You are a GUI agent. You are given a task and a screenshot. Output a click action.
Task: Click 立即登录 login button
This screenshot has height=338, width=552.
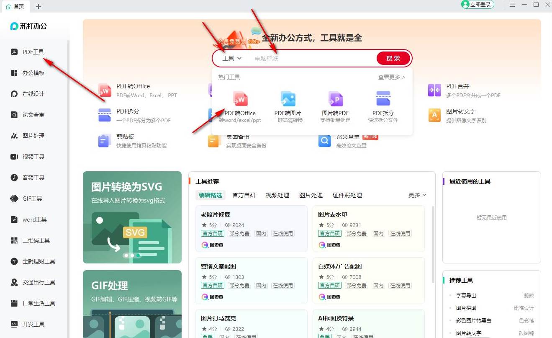click(x=478, y=5)
